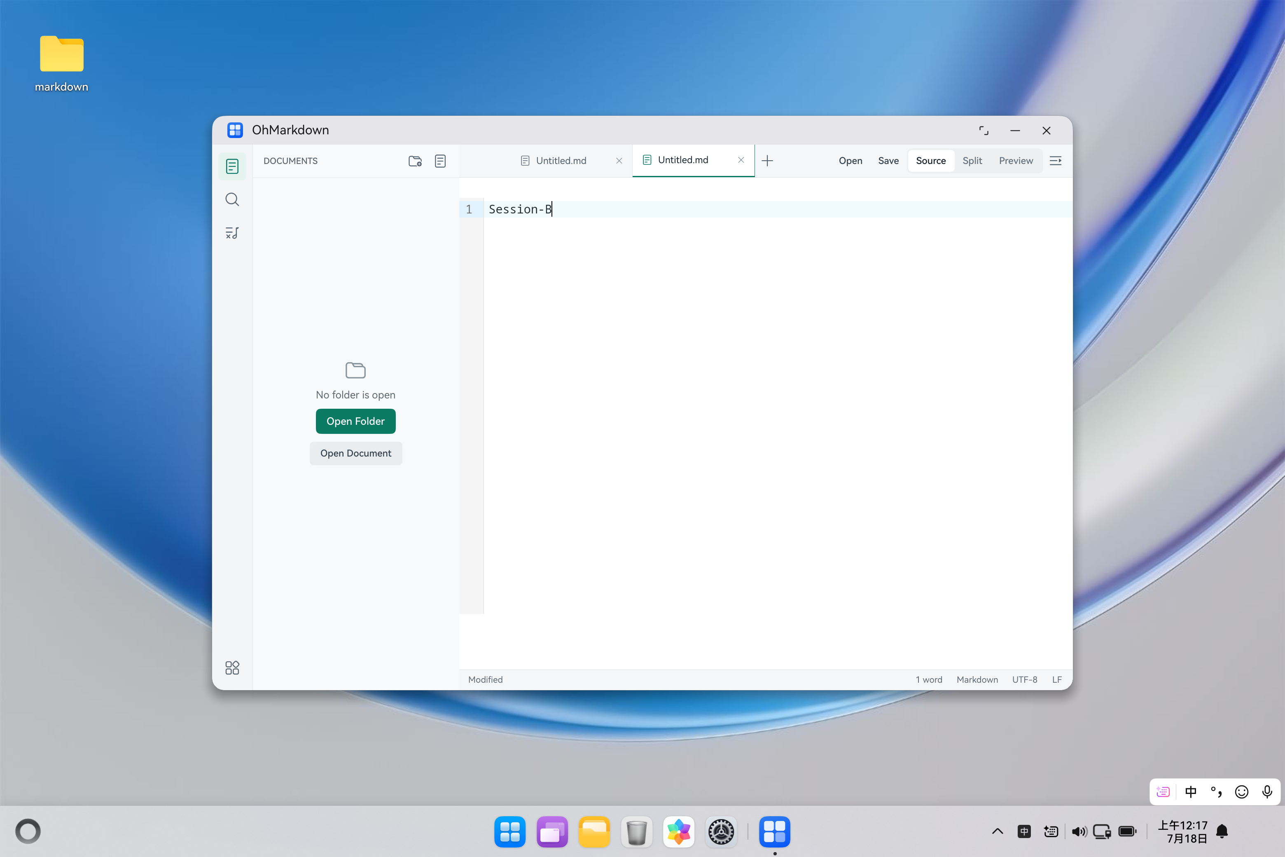Open the settings gear in dock
1285x857 pixels.
click(721, 832)
